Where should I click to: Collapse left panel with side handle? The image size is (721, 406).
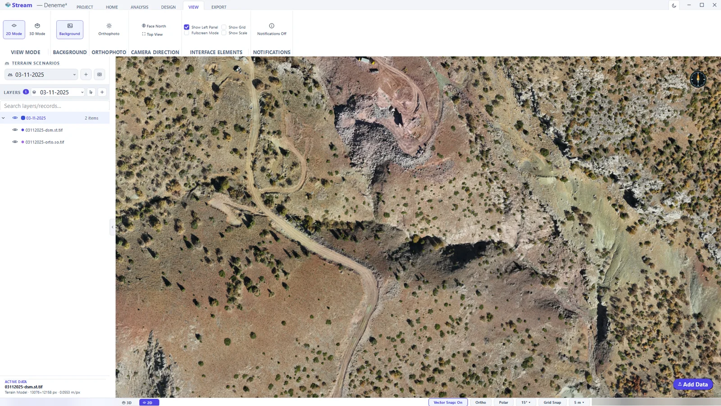pos(112,227)
